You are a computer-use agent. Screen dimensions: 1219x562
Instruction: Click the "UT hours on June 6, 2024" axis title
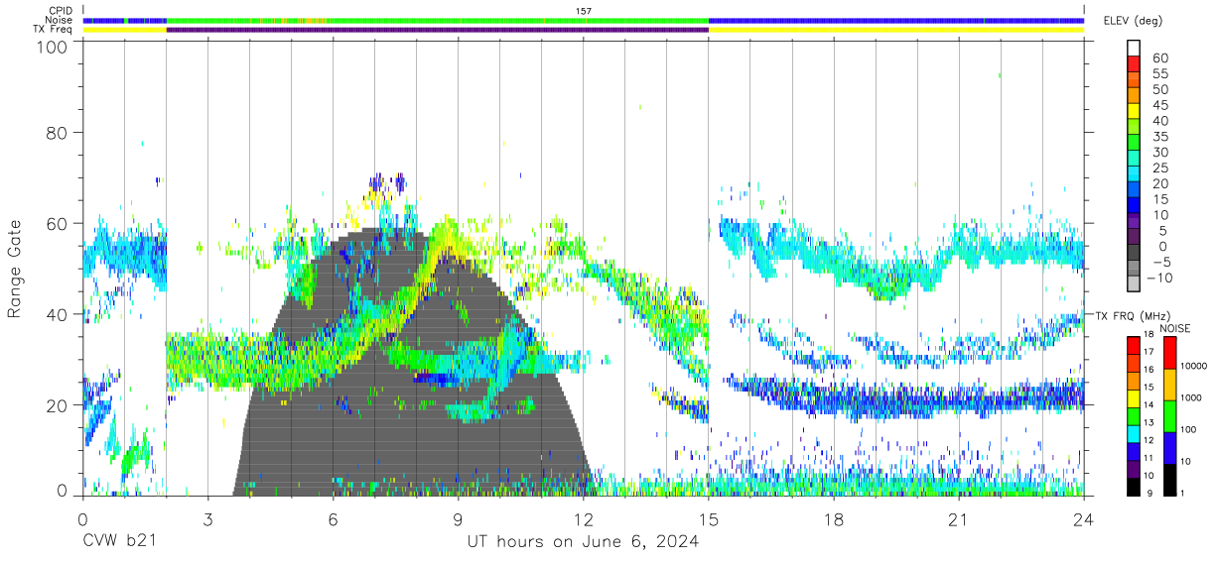tap(583, 542)
